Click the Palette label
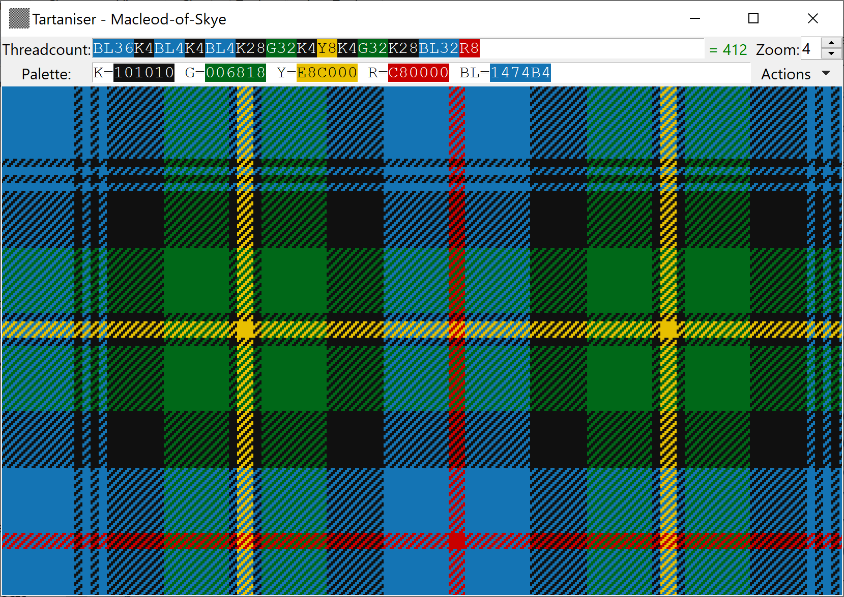Image resolution: width=844 pixels, height=597 pixels. coord(46,74)
